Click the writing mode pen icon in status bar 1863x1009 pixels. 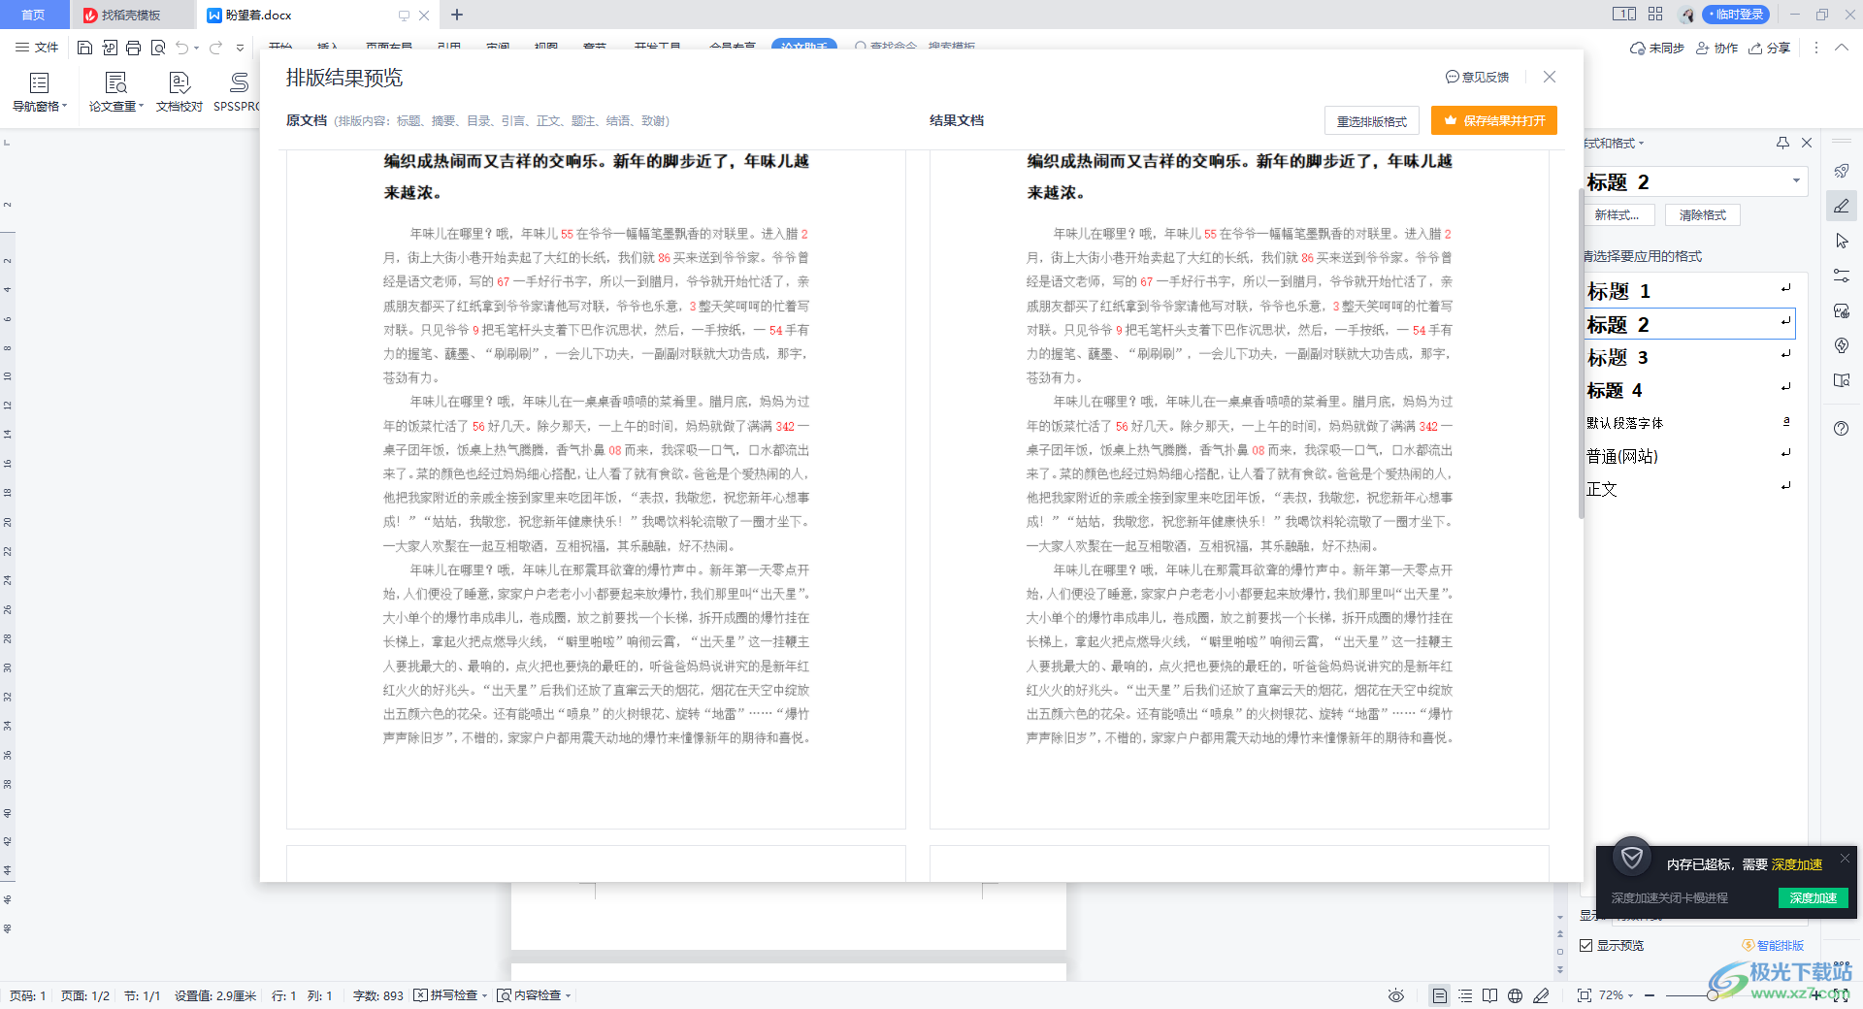[1541, 995]
